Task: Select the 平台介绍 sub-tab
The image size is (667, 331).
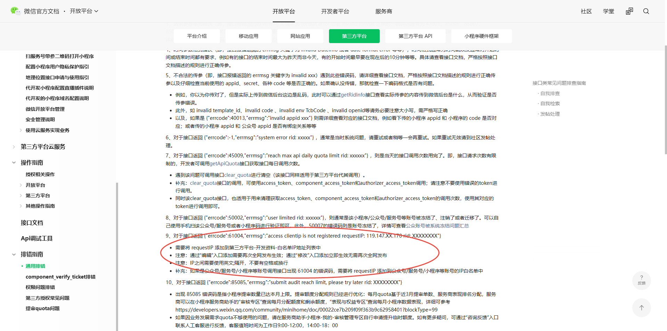Action: 197,36
